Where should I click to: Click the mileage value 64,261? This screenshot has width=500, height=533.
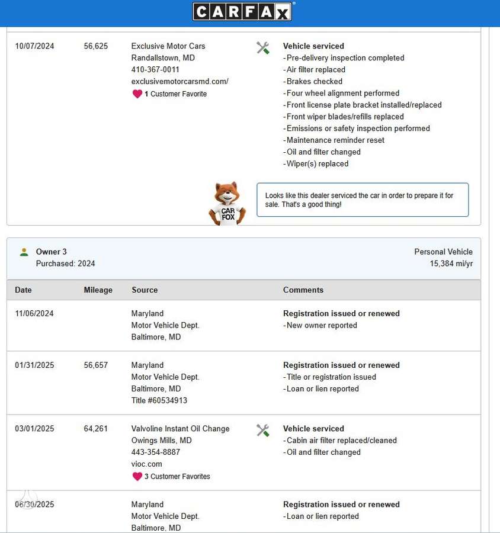point(95,429)
